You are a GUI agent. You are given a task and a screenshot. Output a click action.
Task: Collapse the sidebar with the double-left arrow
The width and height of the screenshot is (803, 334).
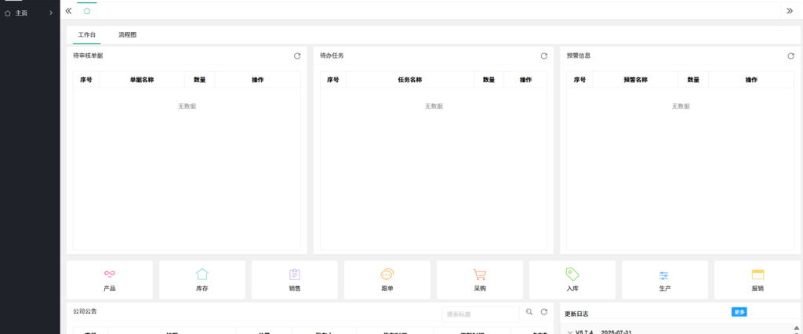[x=68, y=11]
